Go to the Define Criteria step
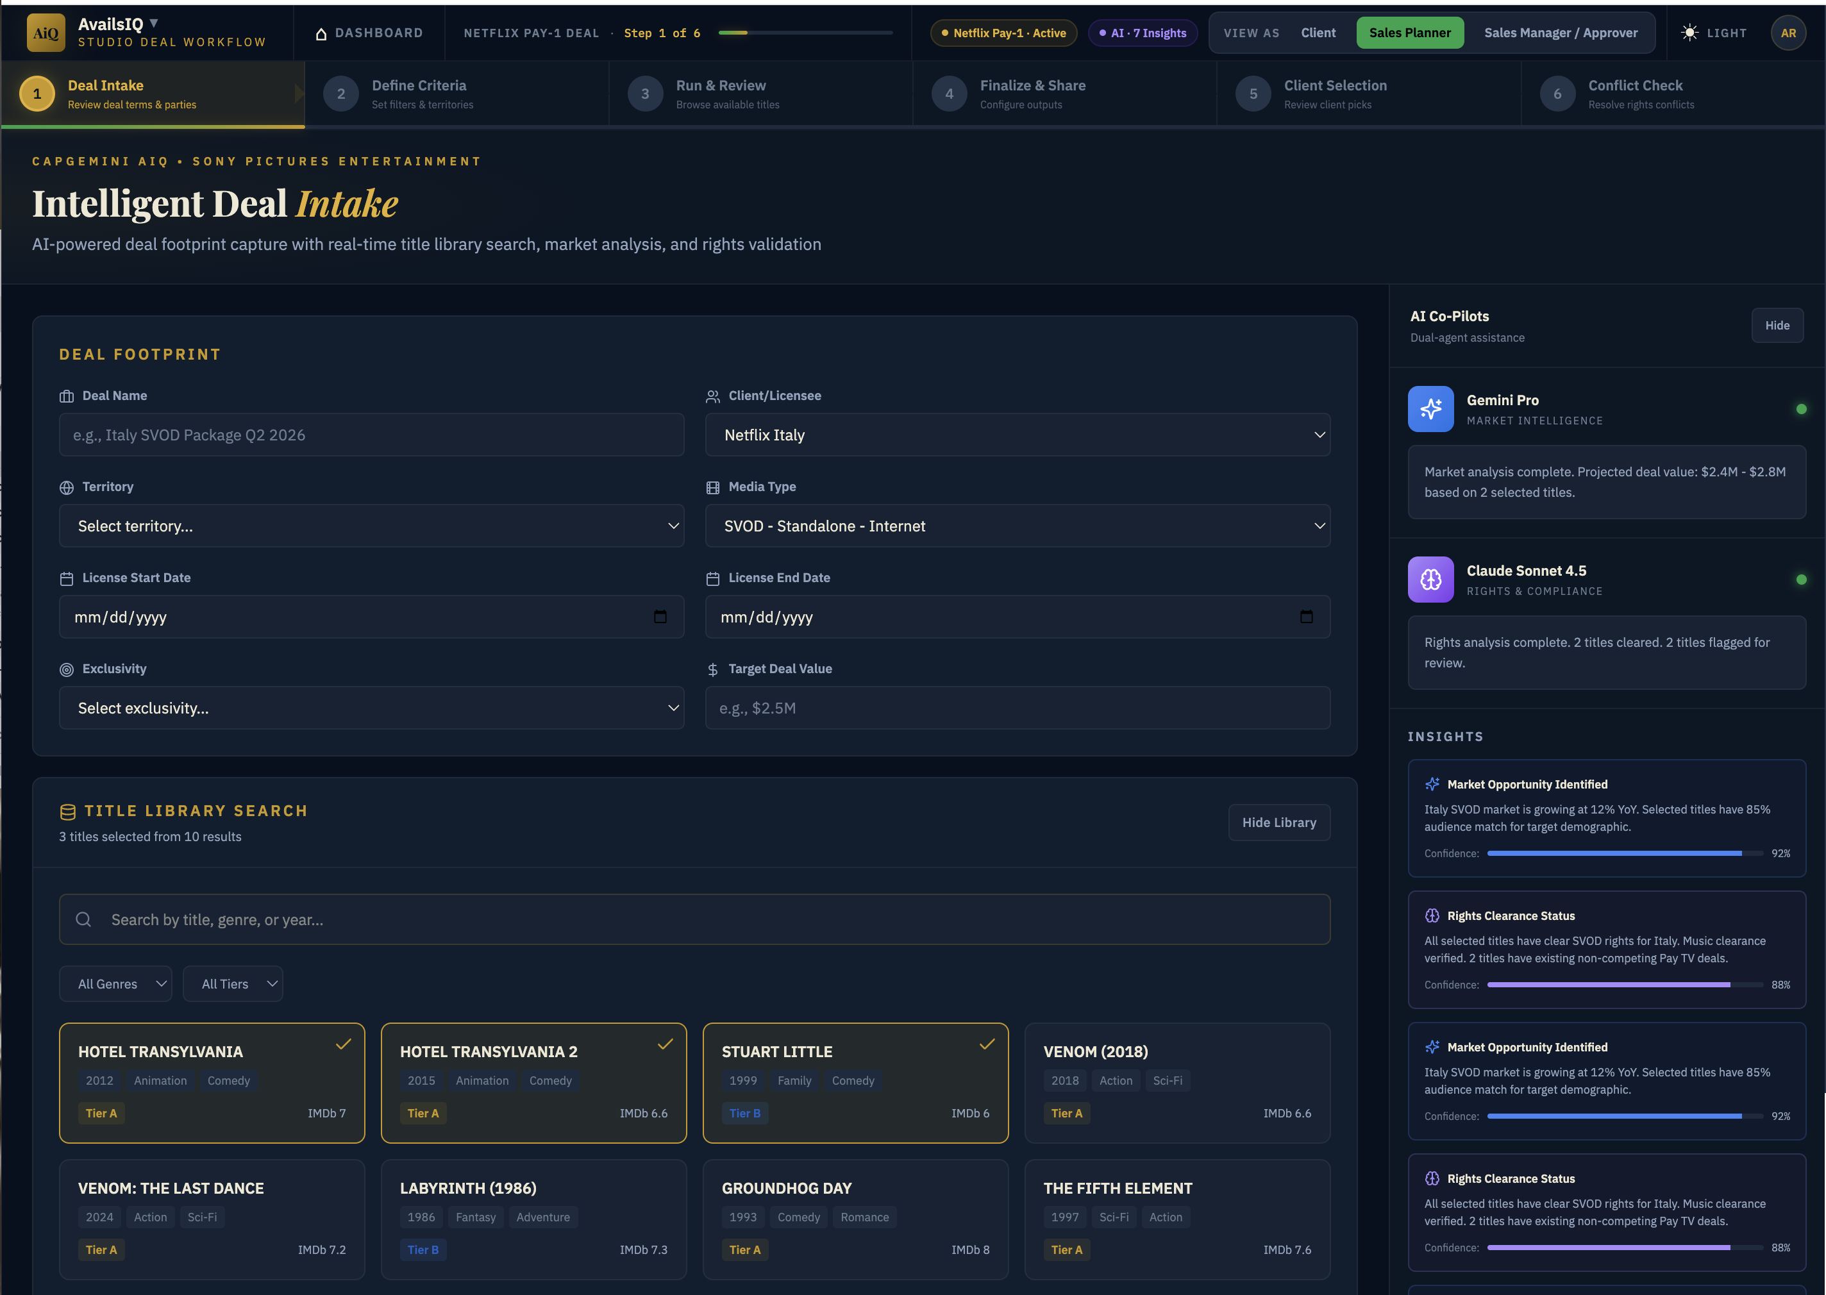The image size is (1826, 1295). tap(457, 94)
